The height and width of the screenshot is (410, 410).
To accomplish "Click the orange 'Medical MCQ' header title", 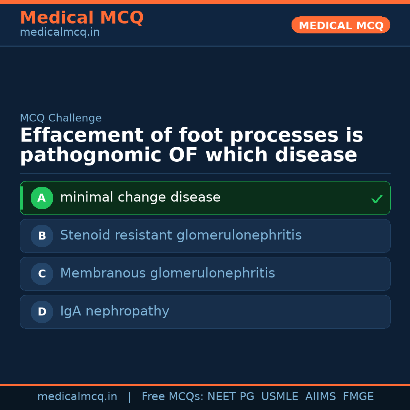I will point(82,18).
